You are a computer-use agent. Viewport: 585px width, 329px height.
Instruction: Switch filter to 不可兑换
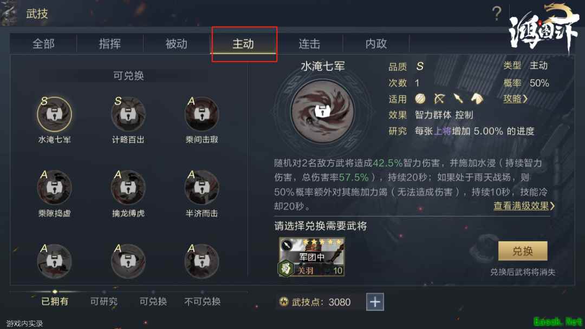pyautogui.click(x=202, y=301)
